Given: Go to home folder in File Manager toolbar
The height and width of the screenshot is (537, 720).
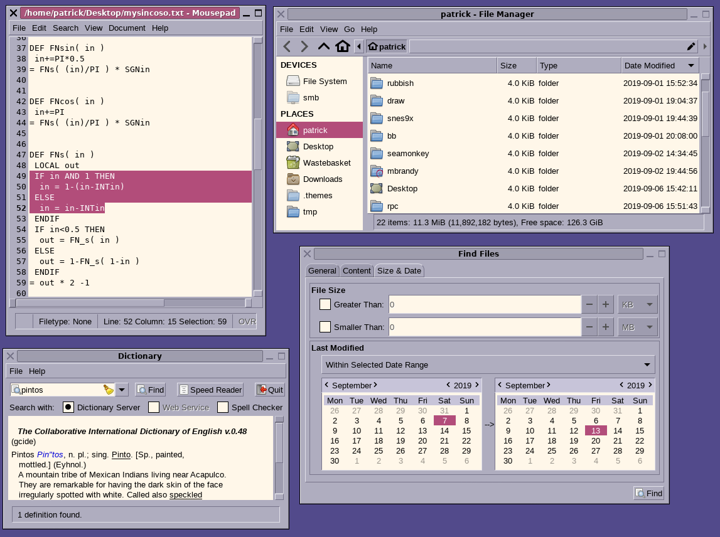Looking at the screenshot, I should click(343, 46).
